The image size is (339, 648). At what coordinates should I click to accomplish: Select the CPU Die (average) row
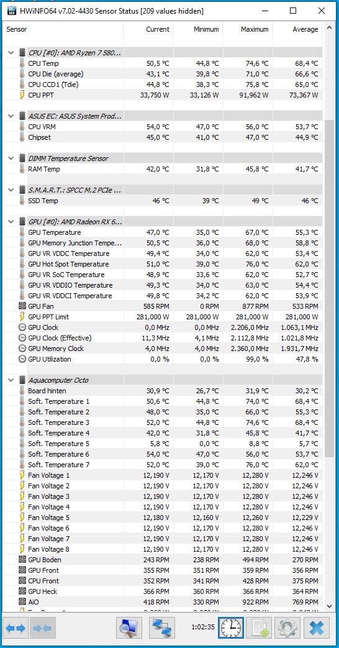click(x=162, y=74)
